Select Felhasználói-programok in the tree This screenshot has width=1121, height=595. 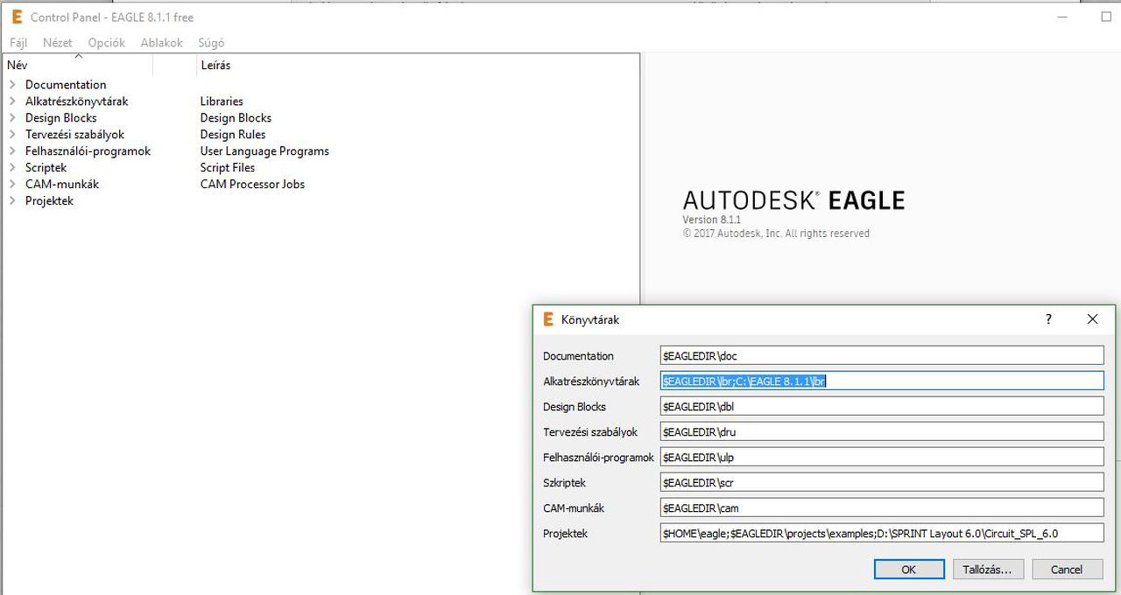click(x=88, y=151)
